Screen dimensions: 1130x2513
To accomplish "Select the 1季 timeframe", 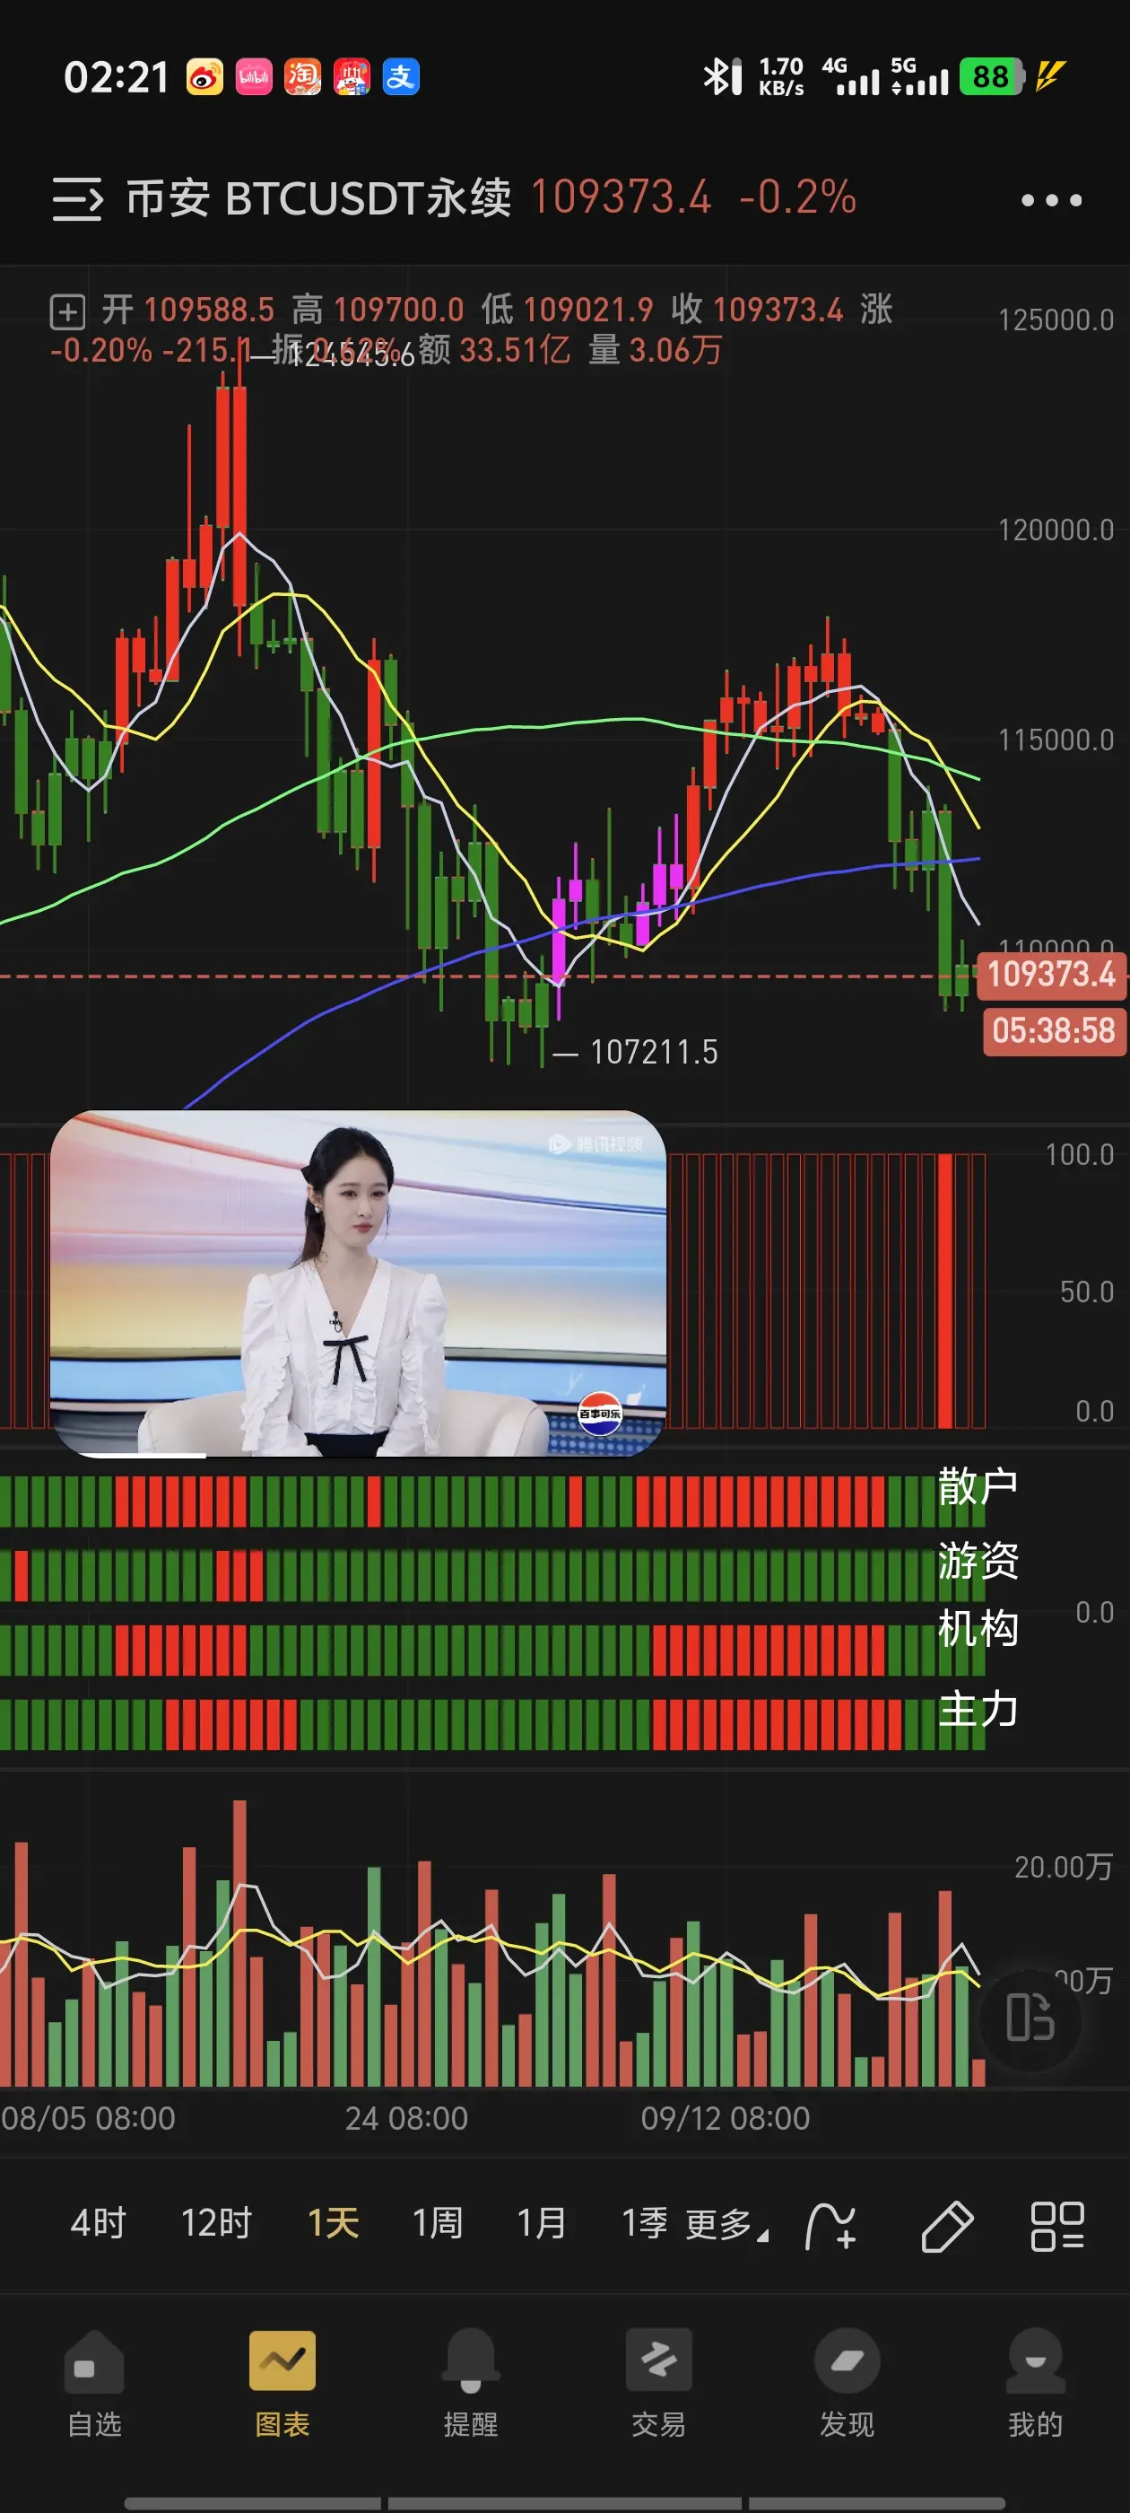I will tap(646, 2223).
